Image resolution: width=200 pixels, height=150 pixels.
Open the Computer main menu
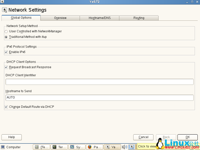point(11,147)
